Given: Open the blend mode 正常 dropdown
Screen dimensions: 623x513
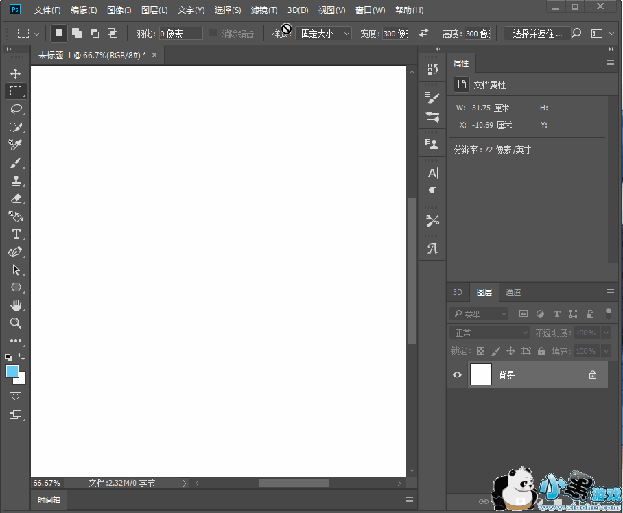Looking at the screenshot, I should (x=490, y=333).
